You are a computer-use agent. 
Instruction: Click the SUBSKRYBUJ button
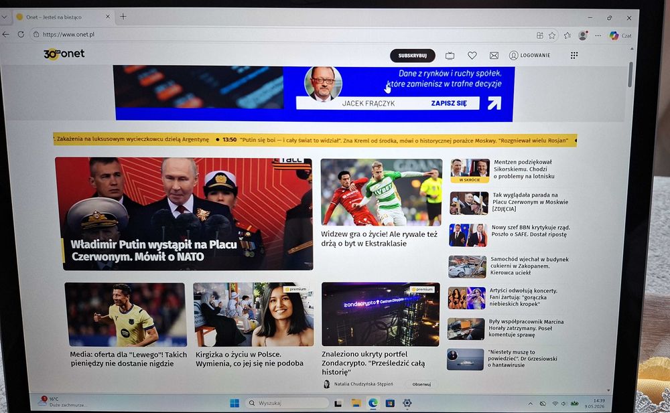(x=412, y=56)
